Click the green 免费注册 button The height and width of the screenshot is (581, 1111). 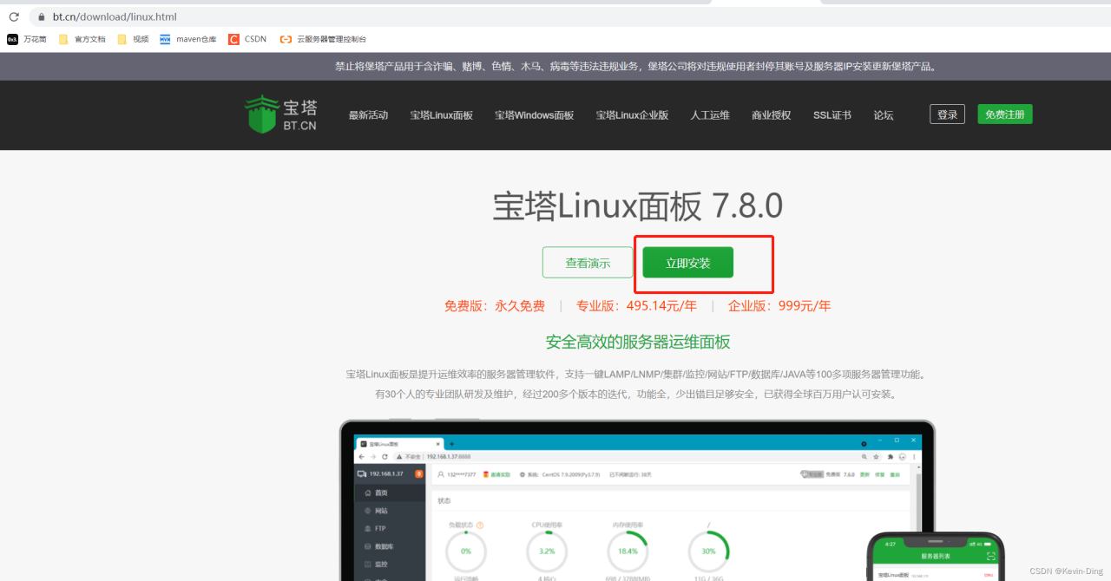1004,114
